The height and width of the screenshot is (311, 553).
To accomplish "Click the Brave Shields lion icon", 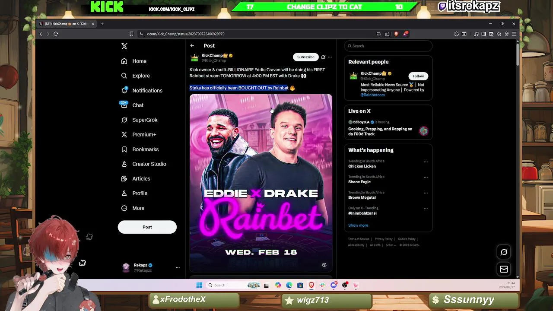I will pyautogui.click(x=396, y=34).
